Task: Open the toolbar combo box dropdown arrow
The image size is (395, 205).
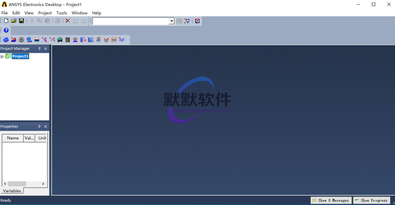Action: [172, 21]
